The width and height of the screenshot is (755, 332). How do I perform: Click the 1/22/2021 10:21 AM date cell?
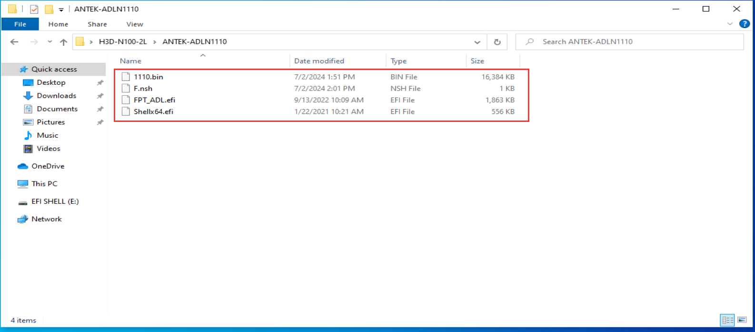coord(328,111)
